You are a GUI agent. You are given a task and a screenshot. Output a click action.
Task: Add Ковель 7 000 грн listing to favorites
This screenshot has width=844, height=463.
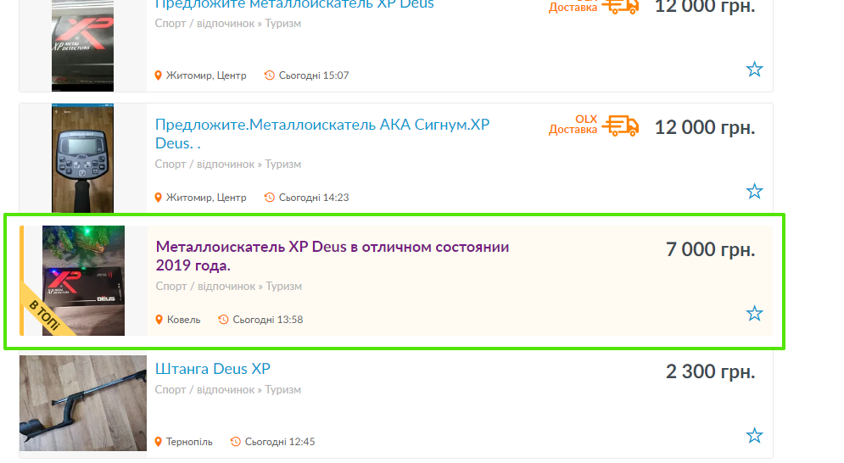(x=754, y=314)
